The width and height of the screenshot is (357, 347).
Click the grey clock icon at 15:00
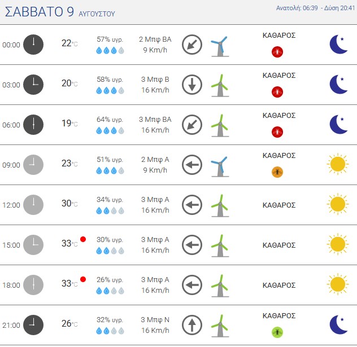point(33,245)
